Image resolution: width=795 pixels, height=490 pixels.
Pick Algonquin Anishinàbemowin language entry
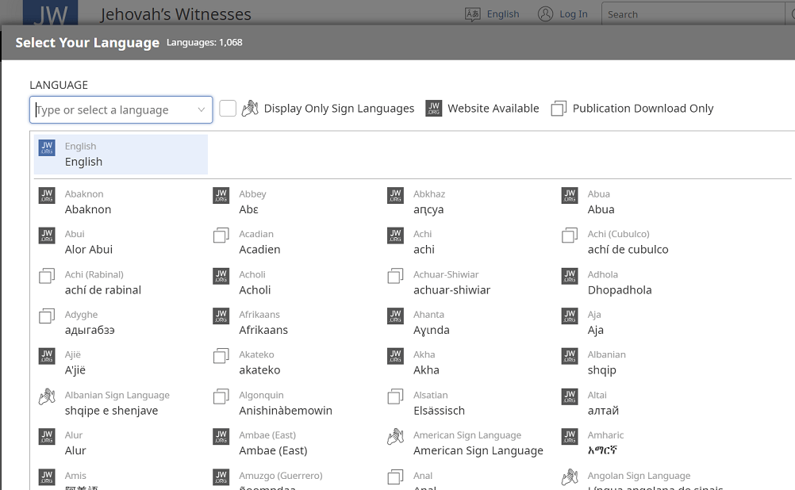285,403
